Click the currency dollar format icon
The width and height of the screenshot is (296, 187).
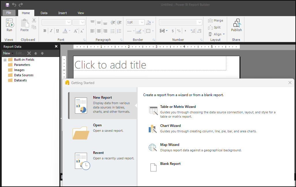[x=173, y=31]
